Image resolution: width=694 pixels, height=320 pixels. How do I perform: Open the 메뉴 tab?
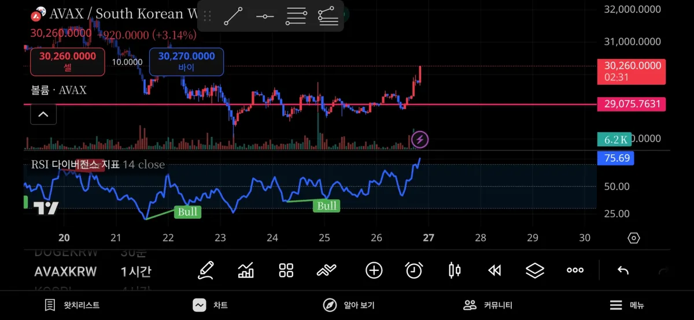tap(627, 305)
